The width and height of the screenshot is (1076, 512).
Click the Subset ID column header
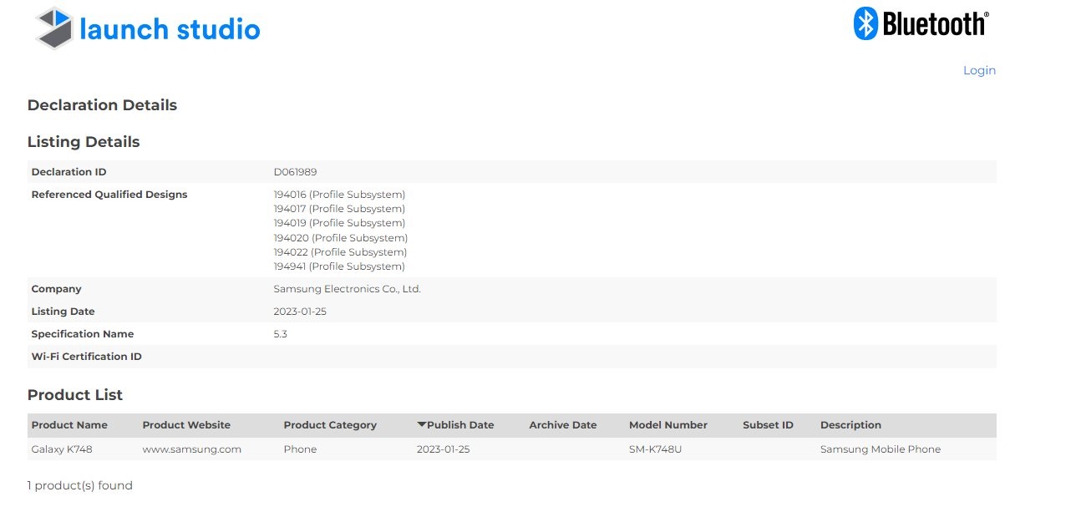[x=768, y=425]
